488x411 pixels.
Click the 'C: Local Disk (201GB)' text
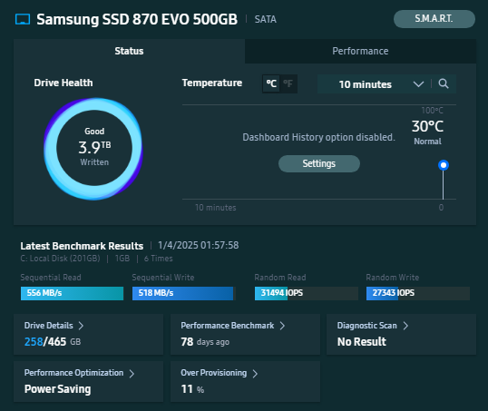pos(61,259)
